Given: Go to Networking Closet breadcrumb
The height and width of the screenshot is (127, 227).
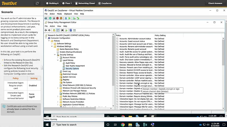Looking at the screenshot, I should point(85,3).
